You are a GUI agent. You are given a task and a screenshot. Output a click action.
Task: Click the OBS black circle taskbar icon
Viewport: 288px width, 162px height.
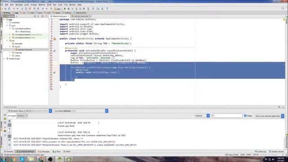(50, 159)
